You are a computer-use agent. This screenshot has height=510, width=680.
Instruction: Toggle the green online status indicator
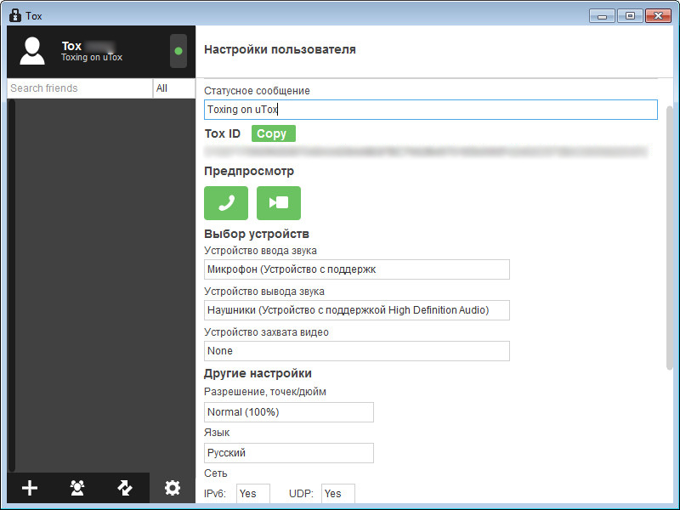pos(178,51)
